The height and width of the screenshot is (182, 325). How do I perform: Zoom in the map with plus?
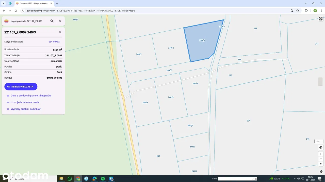(321, 154)
